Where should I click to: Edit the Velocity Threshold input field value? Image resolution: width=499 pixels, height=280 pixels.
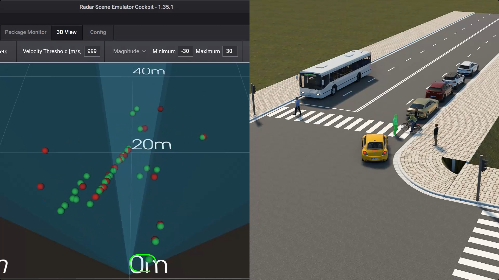pos(92,51)
